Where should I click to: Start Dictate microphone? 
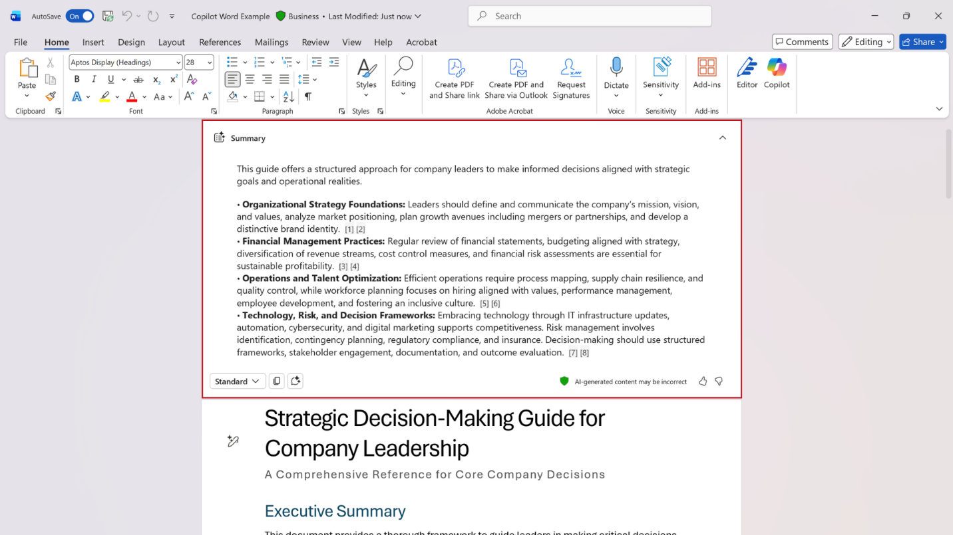616,73
